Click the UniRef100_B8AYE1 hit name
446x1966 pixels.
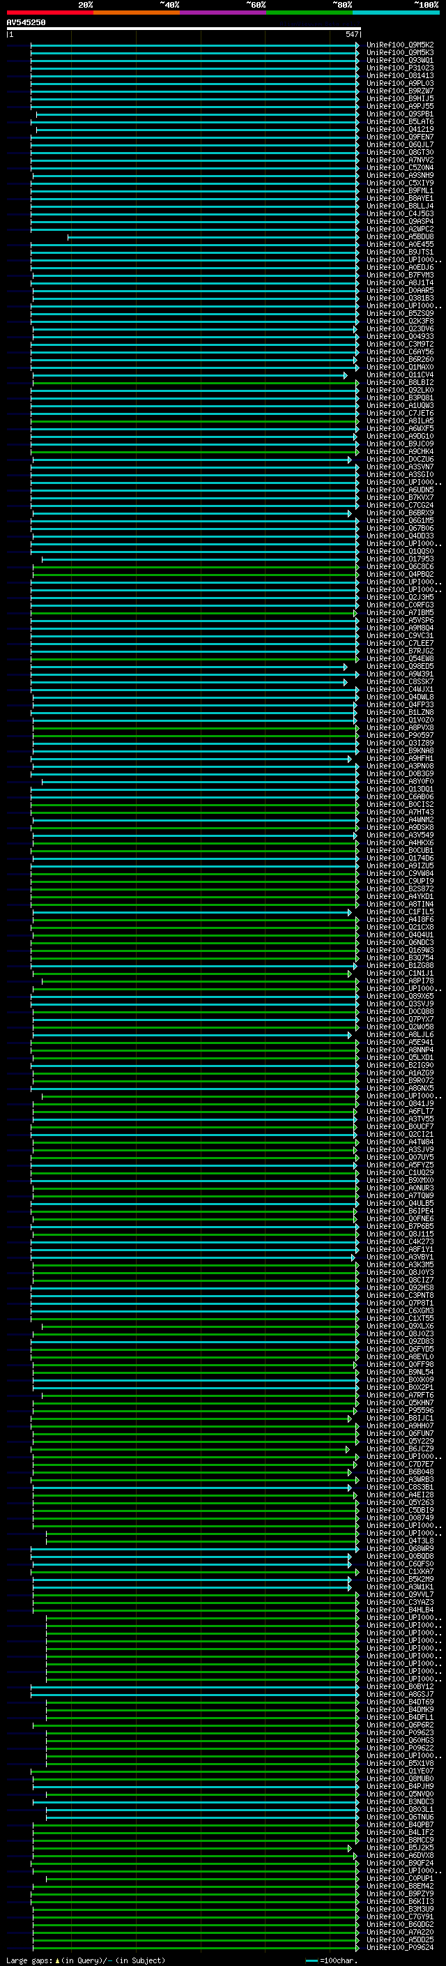(400, 199)
